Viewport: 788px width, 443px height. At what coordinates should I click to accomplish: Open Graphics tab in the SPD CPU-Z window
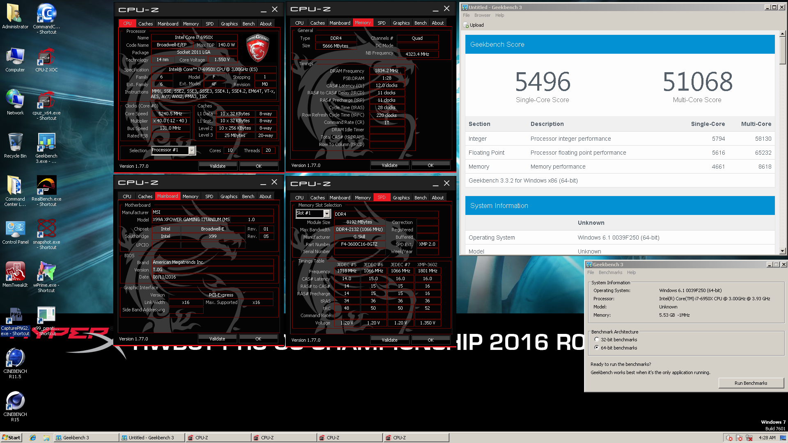401,198
